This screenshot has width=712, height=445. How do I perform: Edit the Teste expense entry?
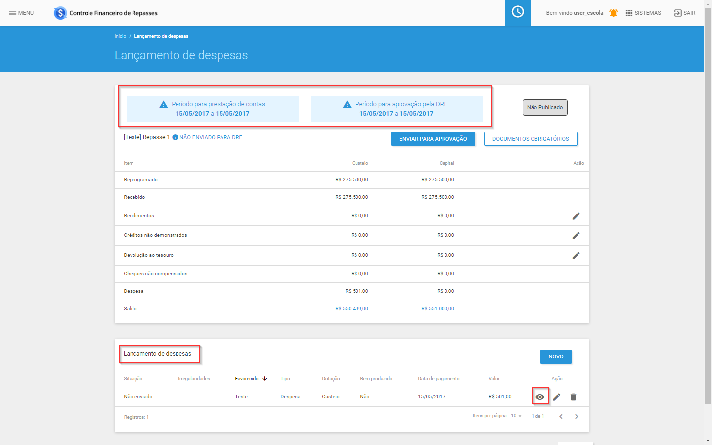tap(557, 397)
